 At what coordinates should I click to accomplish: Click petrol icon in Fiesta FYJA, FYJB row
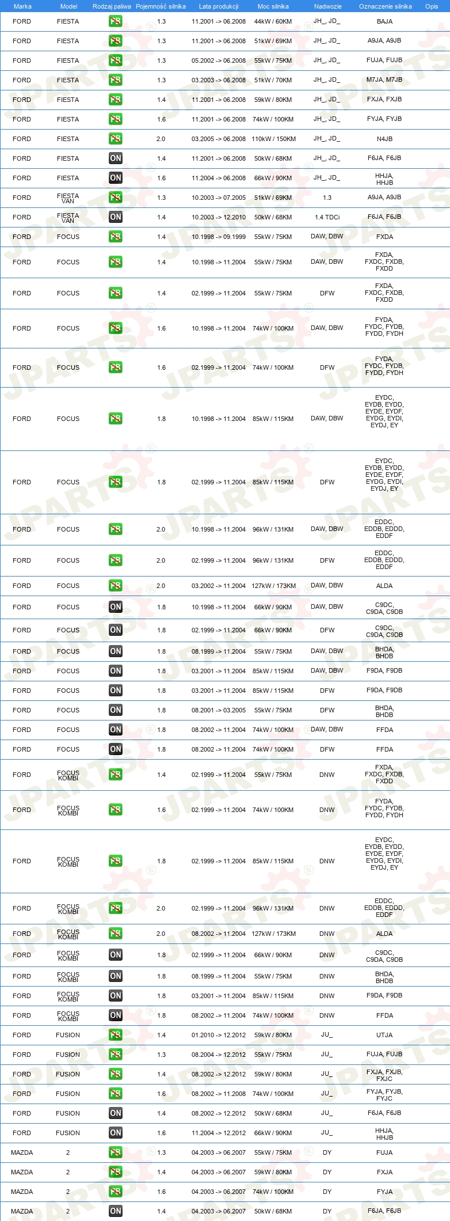tap(115, 119)
